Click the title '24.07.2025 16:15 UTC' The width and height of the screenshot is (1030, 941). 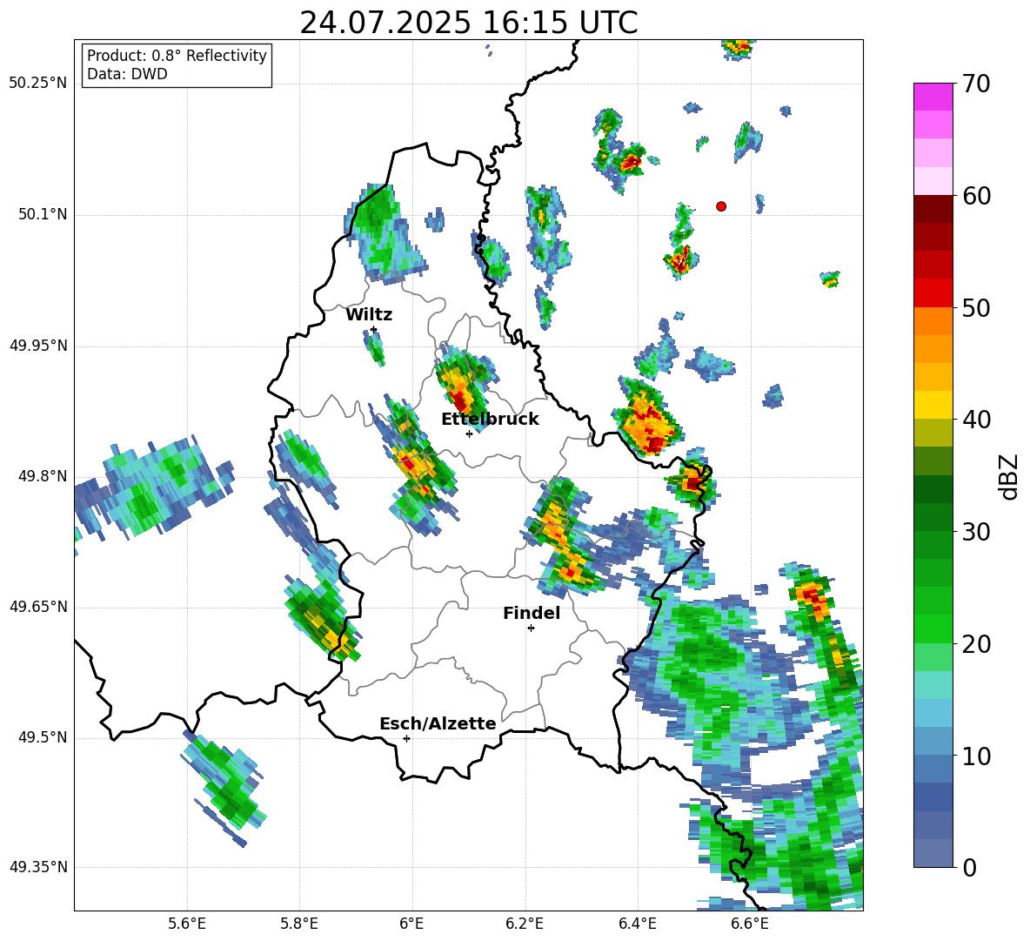pos(468,24)
